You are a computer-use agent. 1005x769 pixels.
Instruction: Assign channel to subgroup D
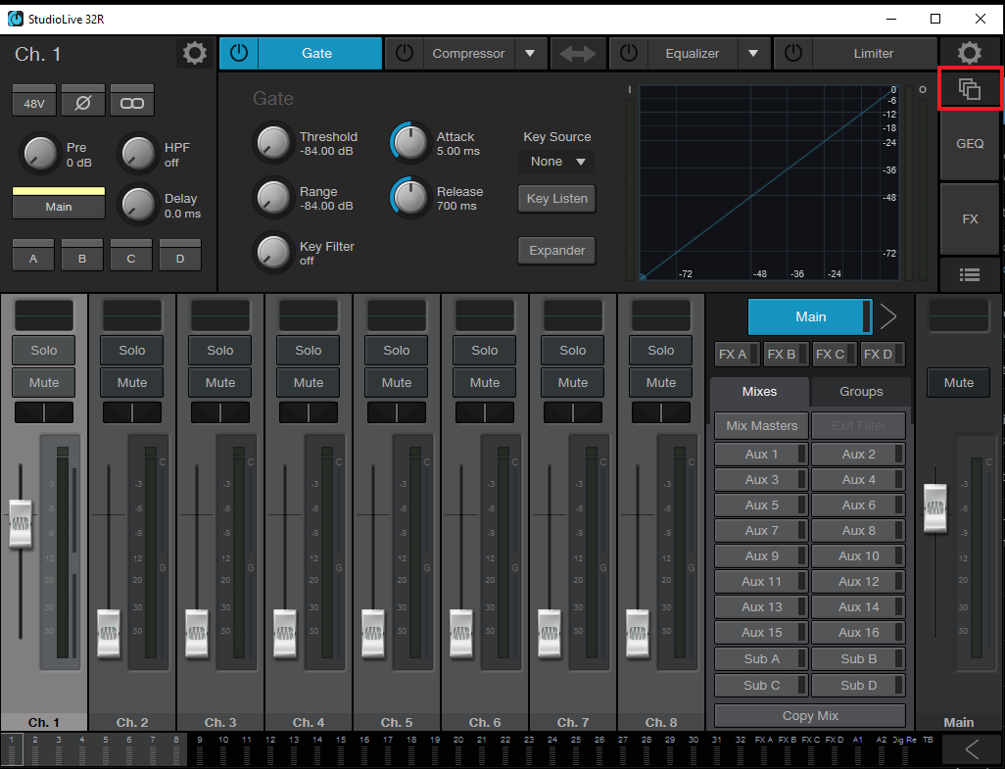coord(180,255)
